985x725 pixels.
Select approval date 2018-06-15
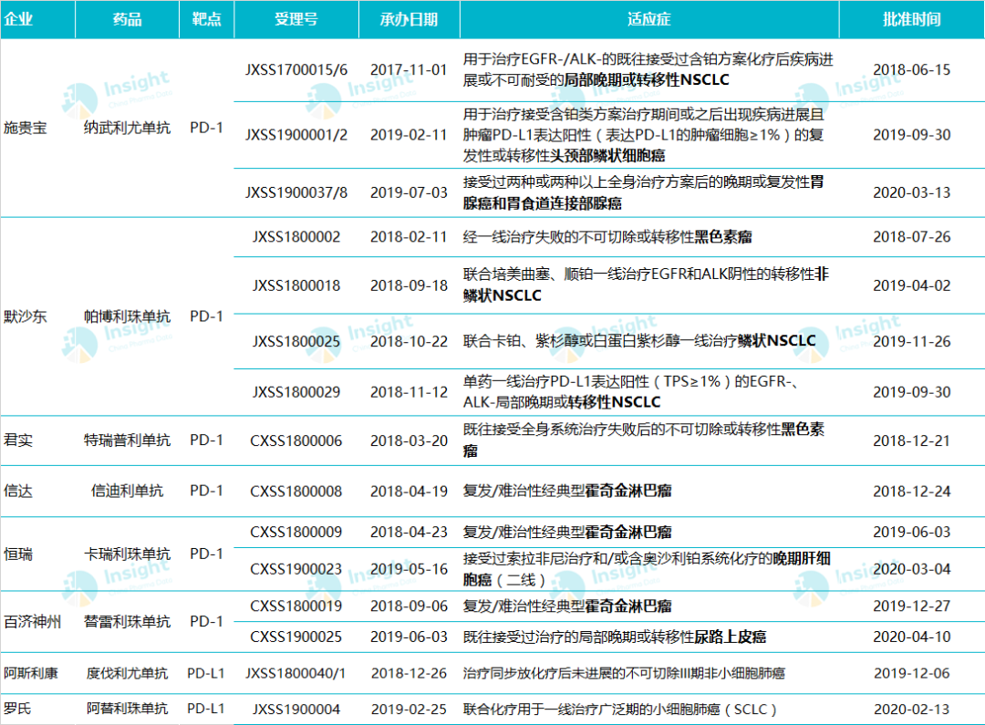911,69
